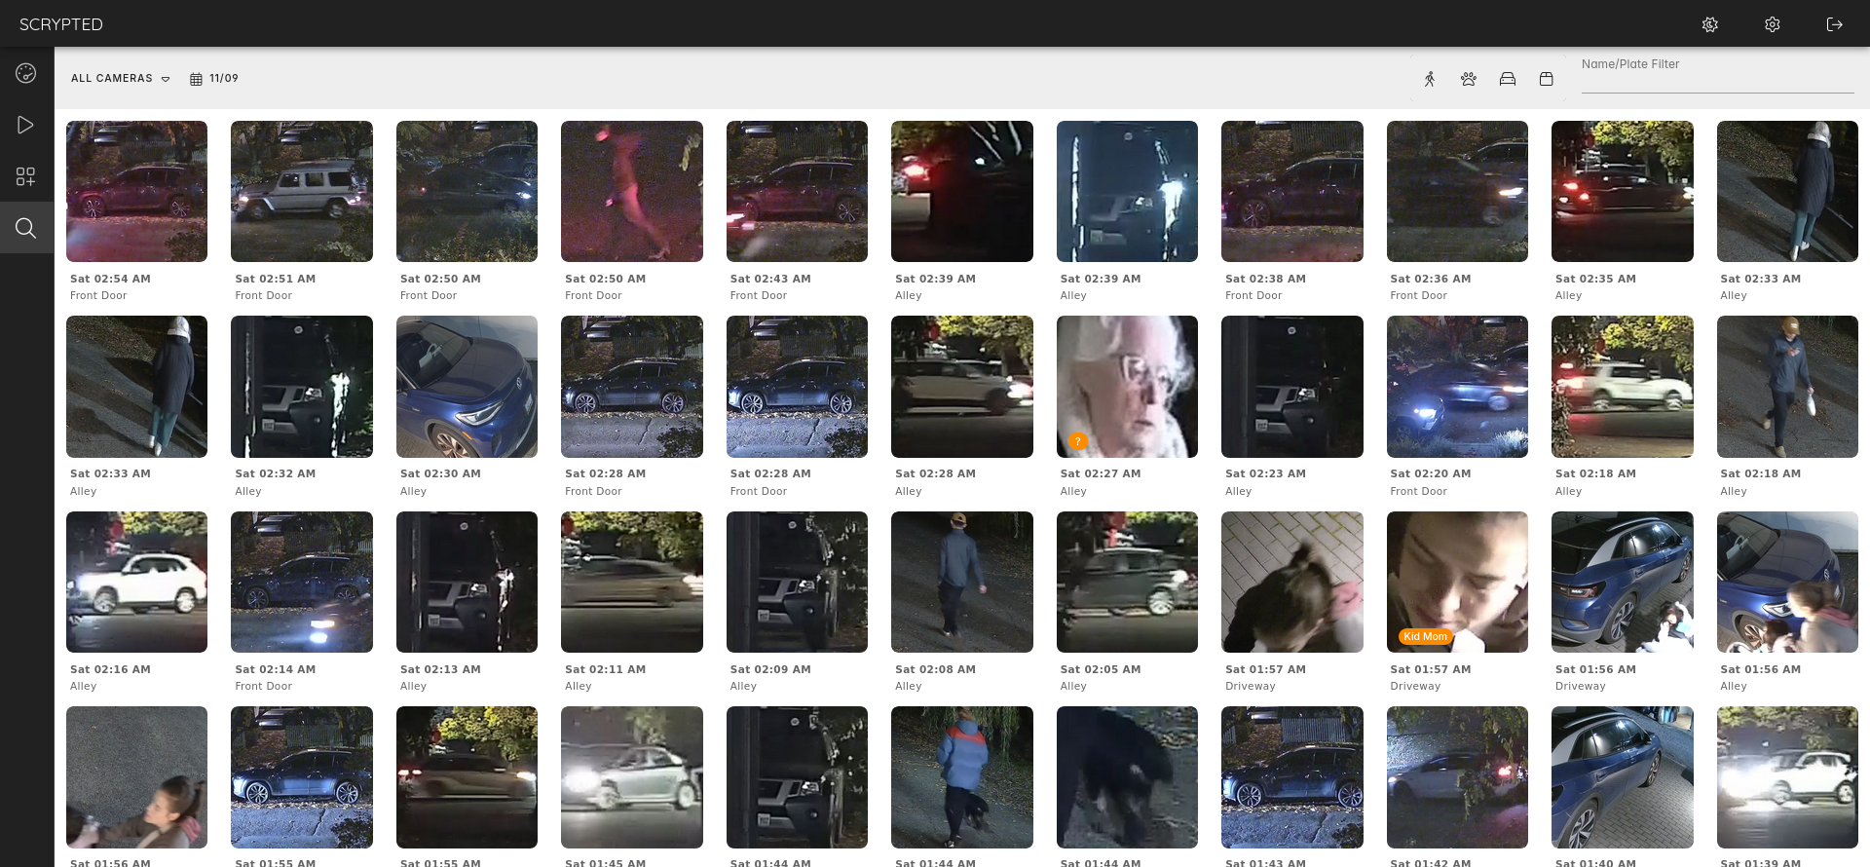Image resolution: width=1870 pixels, height=867 pixels.
Task: Open the Sat 02:08 AM Alley person thumbnail
Action: coord(962,582)
